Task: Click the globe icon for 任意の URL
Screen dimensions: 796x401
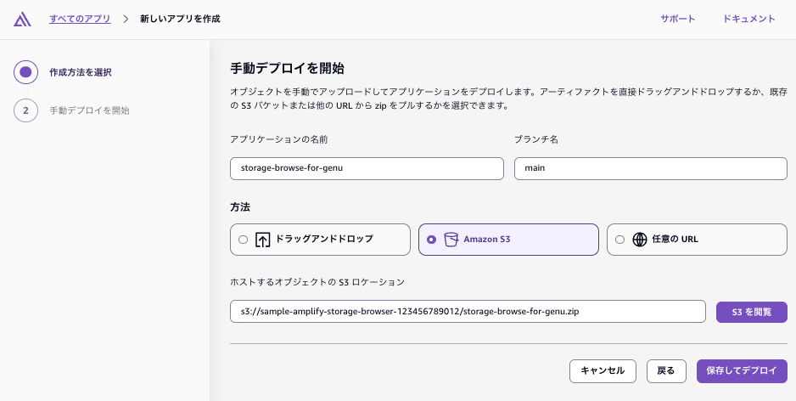Action: [639, 240]
